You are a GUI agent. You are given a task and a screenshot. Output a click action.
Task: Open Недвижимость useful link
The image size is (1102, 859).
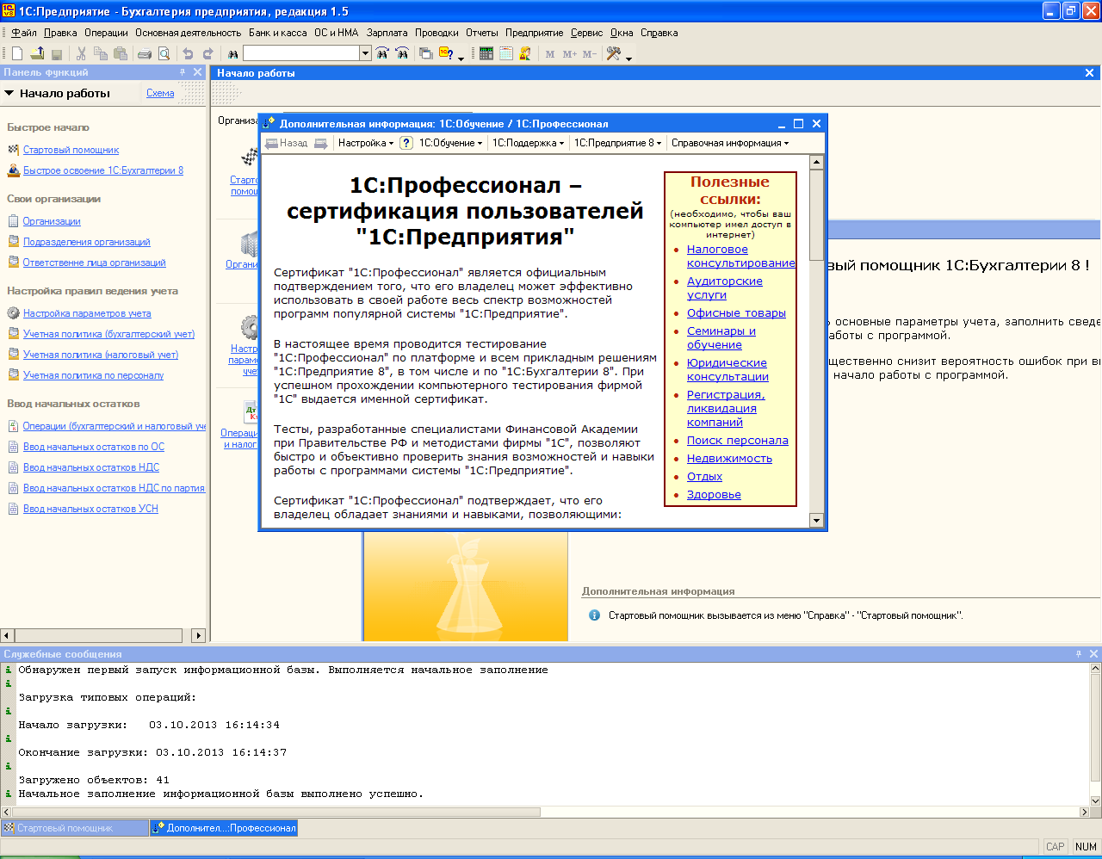pos(729,459)
